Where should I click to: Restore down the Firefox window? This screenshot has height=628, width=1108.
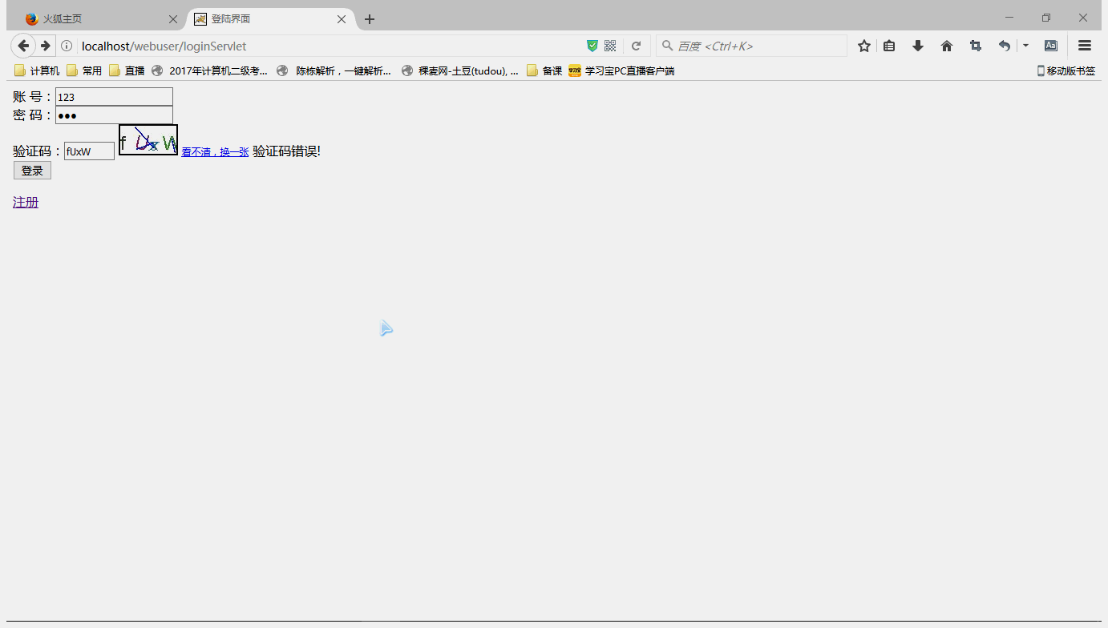point(1046,18)
